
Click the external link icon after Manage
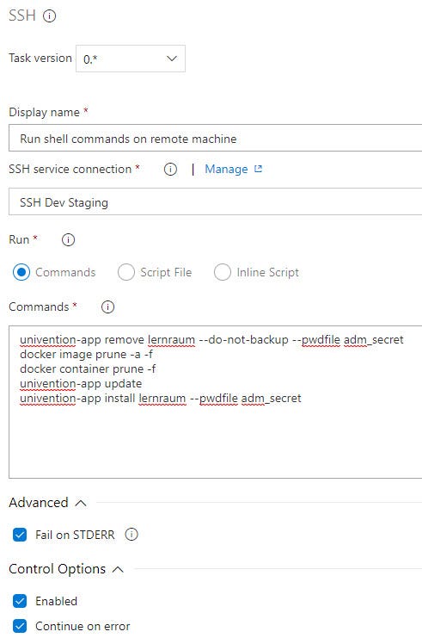(x=258, y=169)
